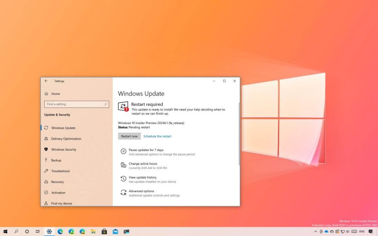The height and width of the screenshot is (236, 378).
Task: Click the magnifier icon in the search box
Action: 106,104
